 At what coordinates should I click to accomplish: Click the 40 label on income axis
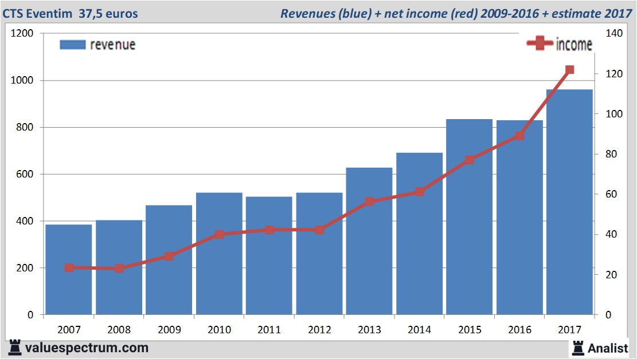pyautogui.click(x=611, y=234)
